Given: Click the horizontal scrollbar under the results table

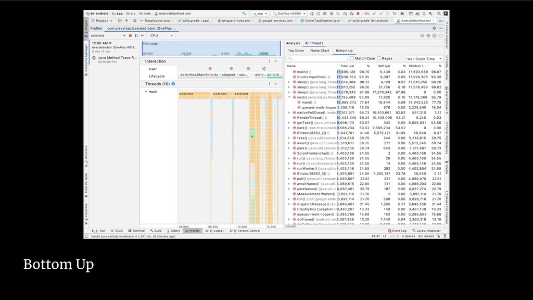Looking at the screenshot, I should [x=291, y=226].
